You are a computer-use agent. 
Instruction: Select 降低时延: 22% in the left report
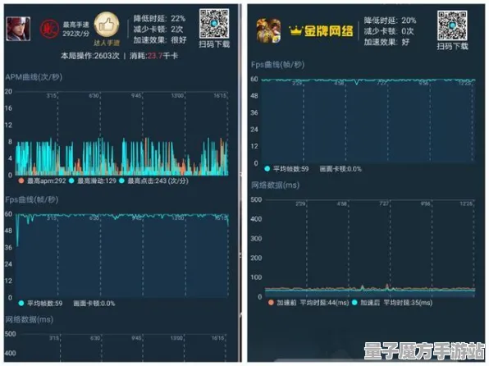[159, 19]
